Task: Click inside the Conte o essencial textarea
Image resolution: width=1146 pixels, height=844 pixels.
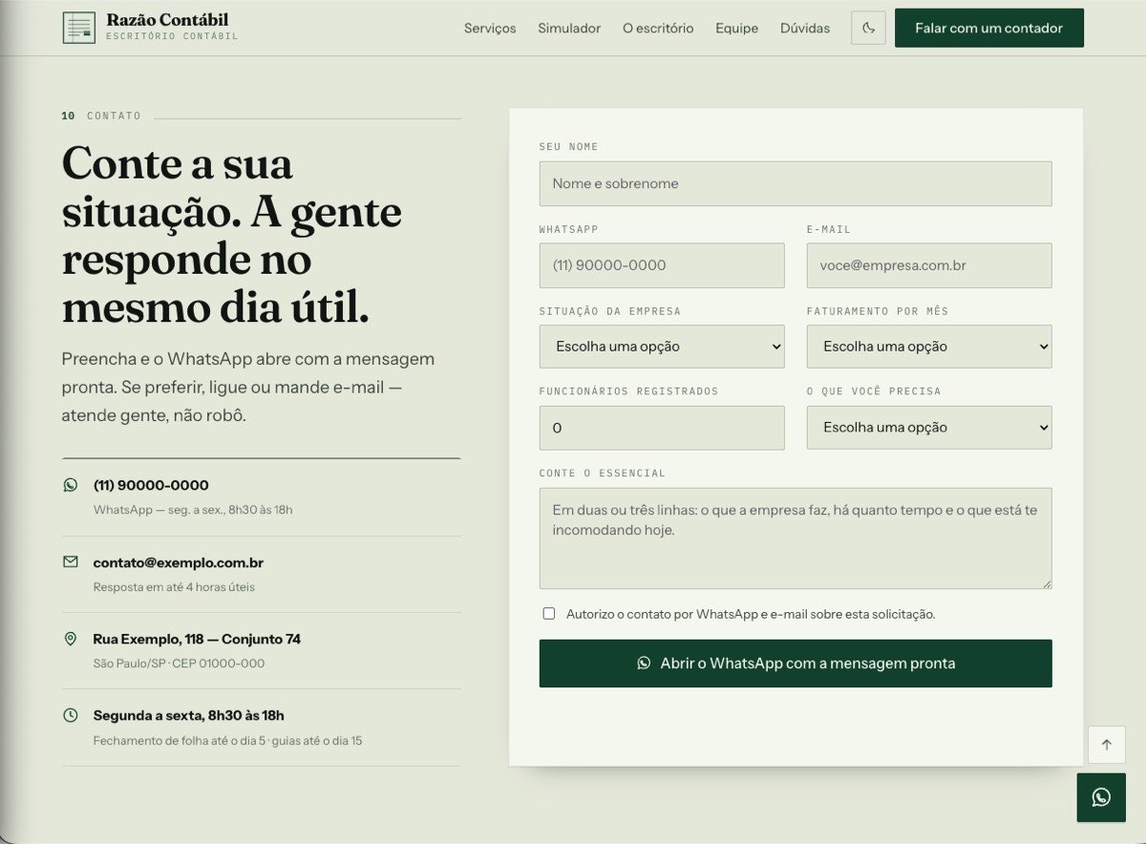Action: point(796,538)
